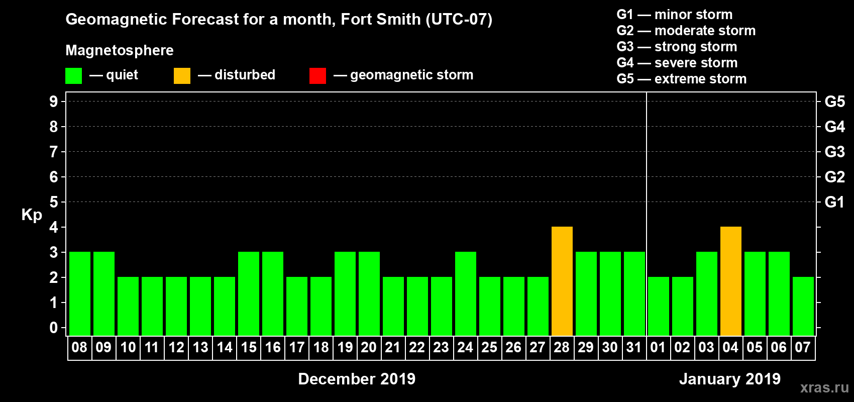Select the orange bar for January 04
This screenshot has width=854, height=402.
pyautogui.click(x=731, y=281)
